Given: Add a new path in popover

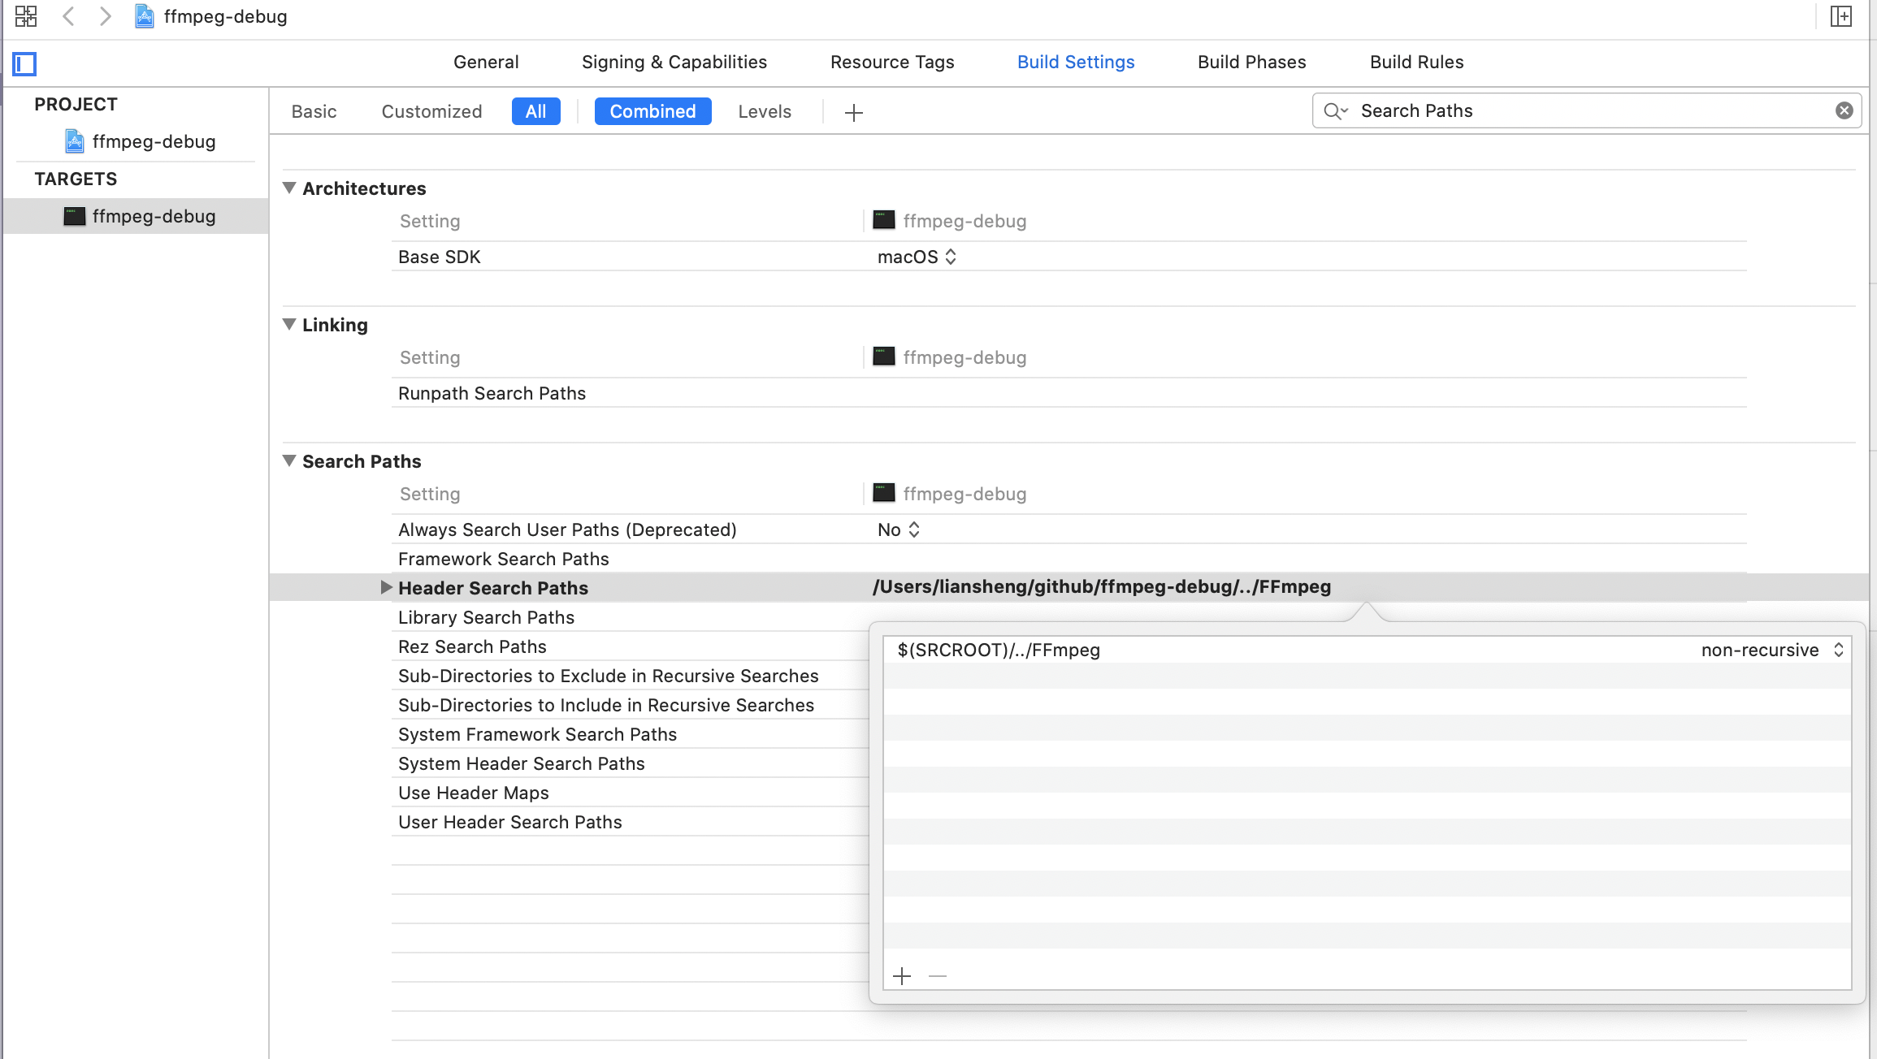Looking at the screenshot, I should (x=902, y=976).
